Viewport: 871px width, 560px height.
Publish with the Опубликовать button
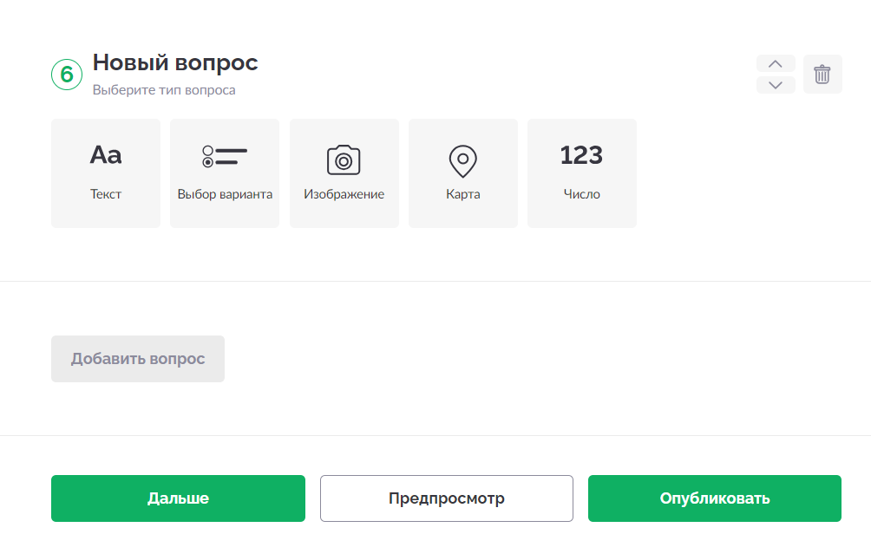click(715, 498)
